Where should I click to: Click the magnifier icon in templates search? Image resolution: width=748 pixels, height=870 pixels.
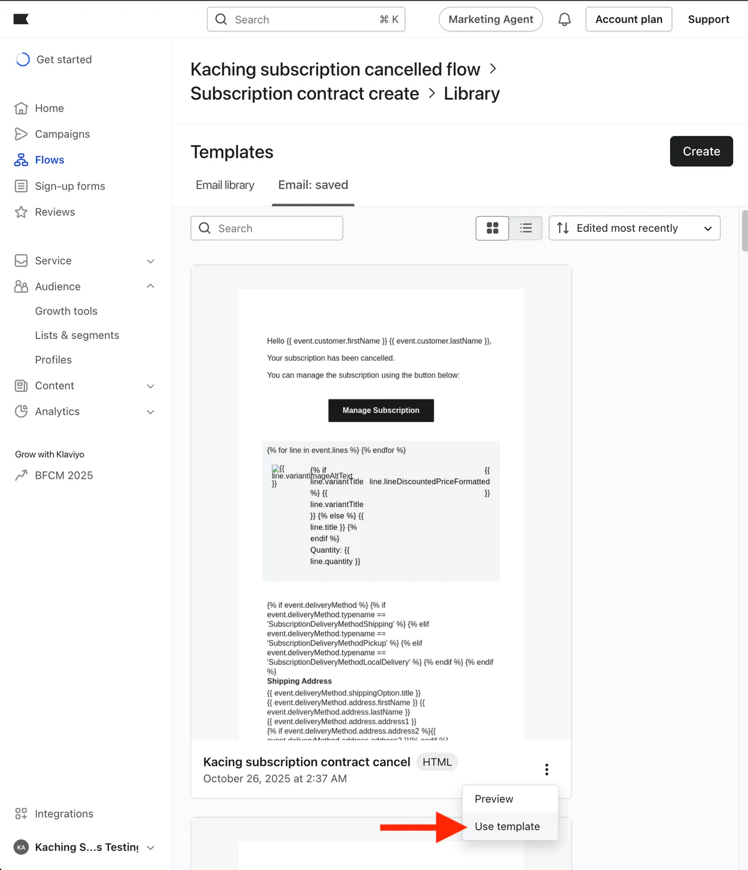[x=204, y=228]
